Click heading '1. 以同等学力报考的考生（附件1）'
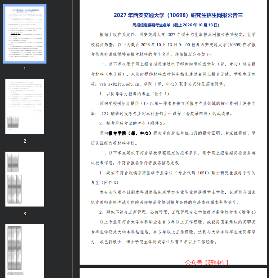 tap(134, 94)
